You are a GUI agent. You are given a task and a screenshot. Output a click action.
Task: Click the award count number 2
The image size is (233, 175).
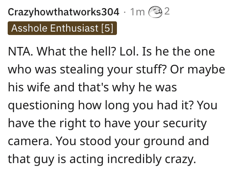click(167, 11)
